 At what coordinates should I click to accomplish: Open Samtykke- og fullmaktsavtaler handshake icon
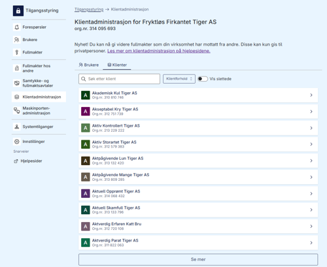tap(17, 83)
